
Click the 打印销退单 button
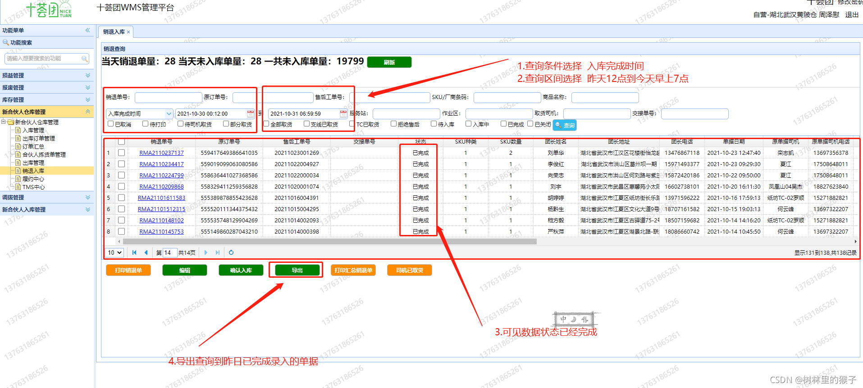pyautogui.click(x=128, y=270)
